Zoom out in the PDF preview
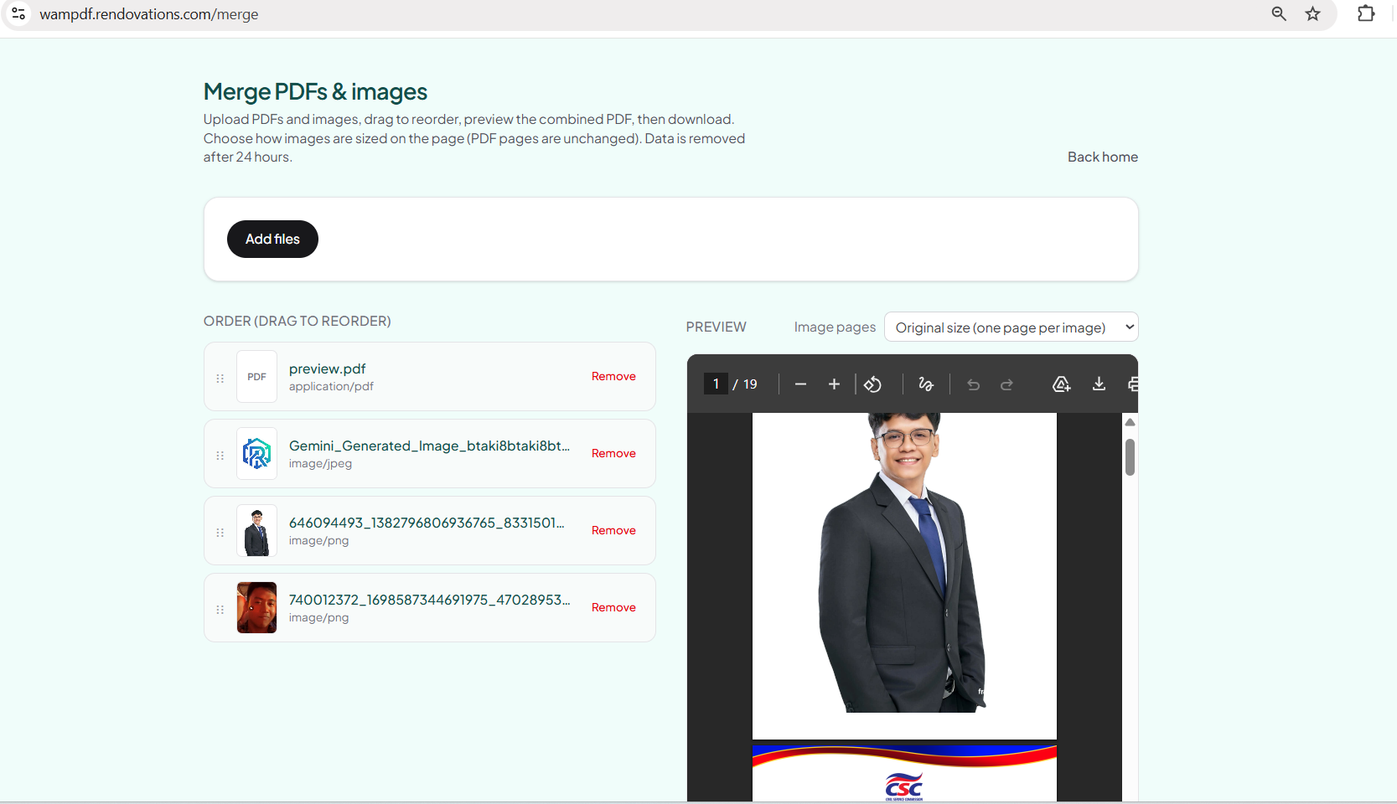Screen dimensions: 1397x804 pos(800,384)
